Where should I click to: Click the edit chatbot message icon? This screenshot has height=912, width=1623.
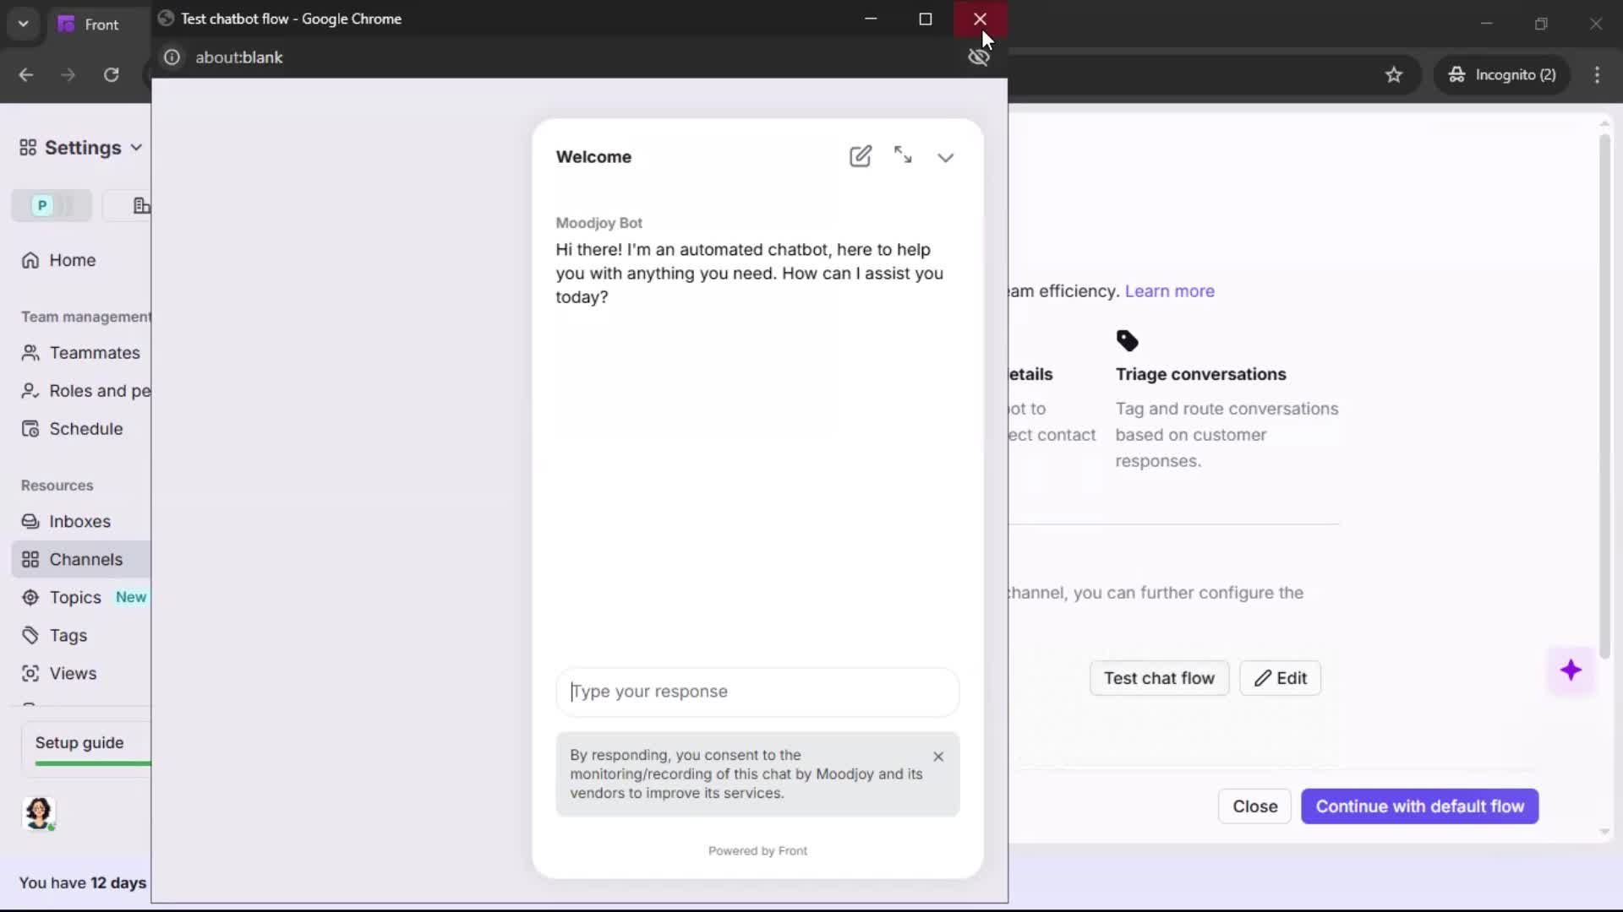pyautogui.click(x=861, y=155)
